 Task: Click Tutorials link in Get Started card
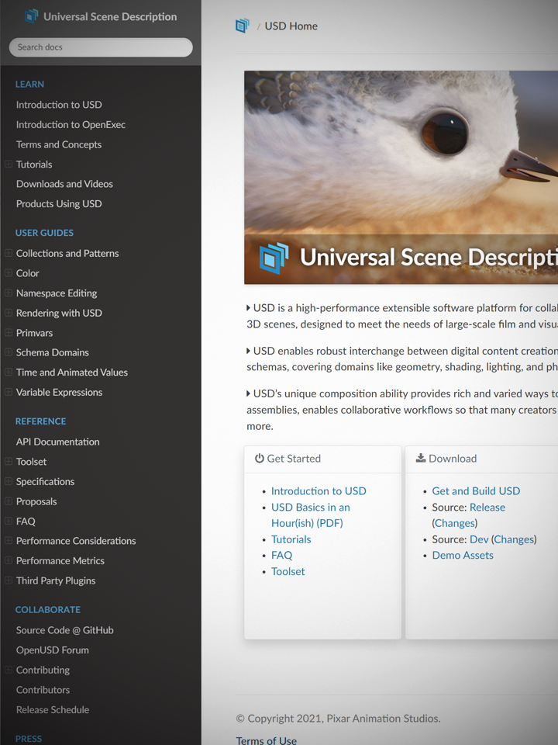[x=291, y=539]
